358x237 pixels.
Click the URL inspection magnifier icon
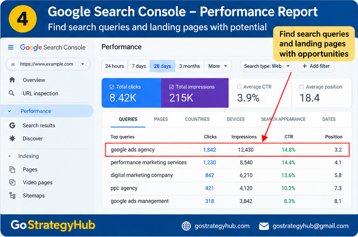pos(11,93)
